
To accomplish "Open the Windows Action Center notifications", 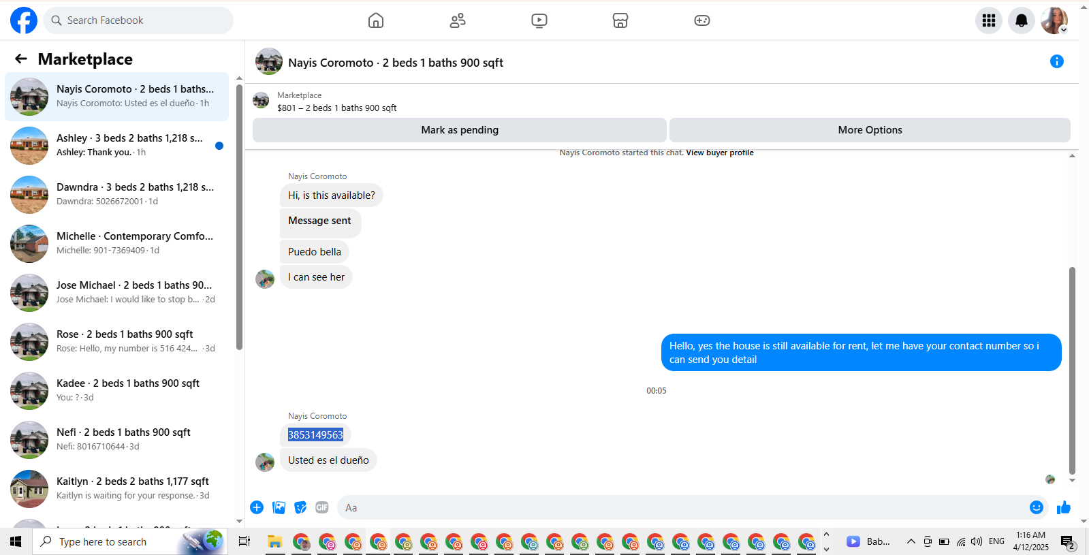I will [1068, 542].
